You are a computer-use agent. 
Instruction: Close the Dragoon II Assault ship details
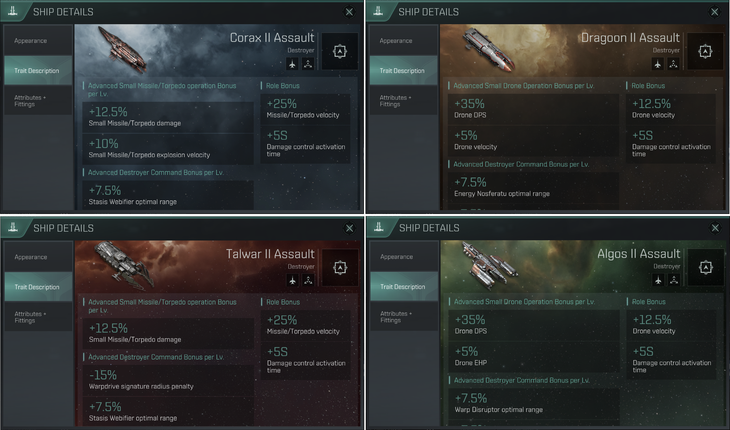pos(715,12)
